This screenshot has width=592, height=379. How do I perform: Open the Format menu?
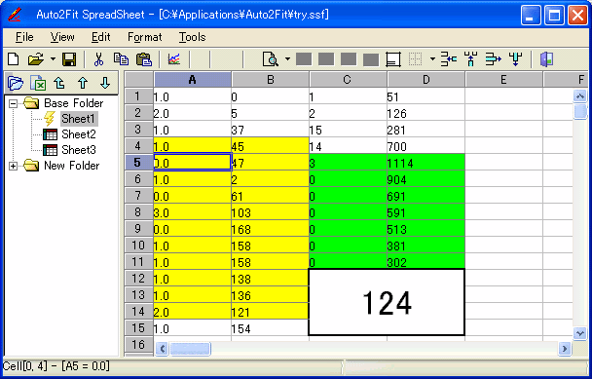(x=145, y=37)
